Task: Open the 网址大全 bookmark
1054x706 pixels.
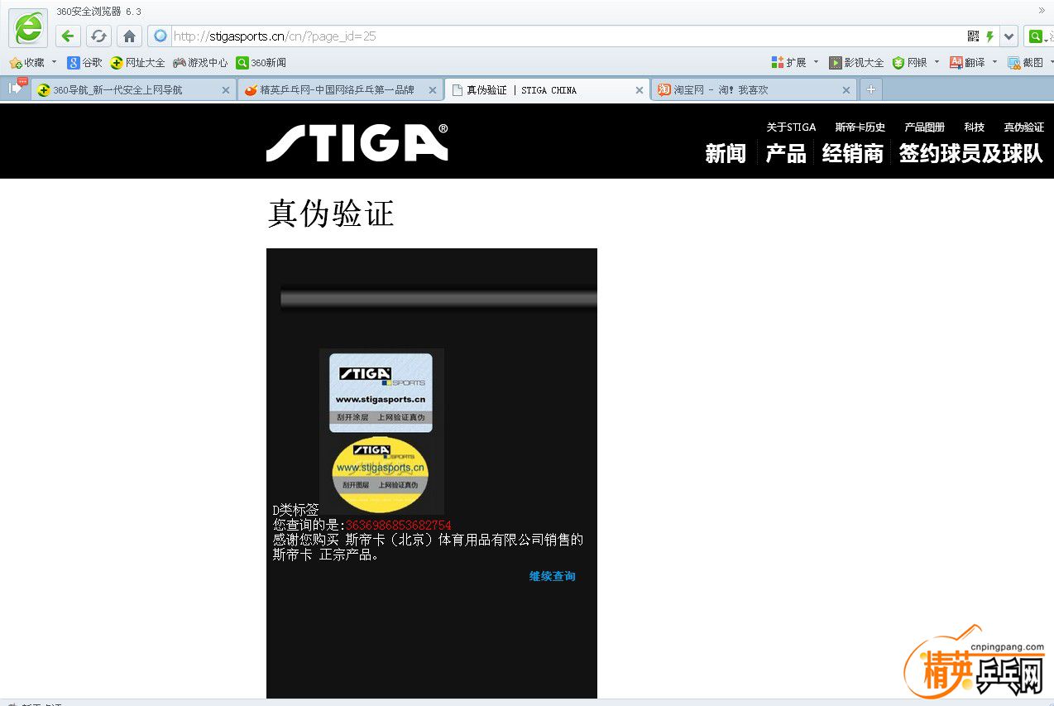Action: [x=137, y=62]
